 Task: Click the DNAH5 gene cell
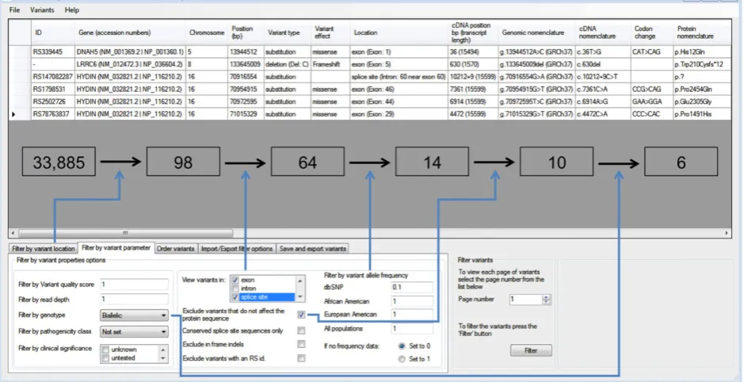(130, 52)
